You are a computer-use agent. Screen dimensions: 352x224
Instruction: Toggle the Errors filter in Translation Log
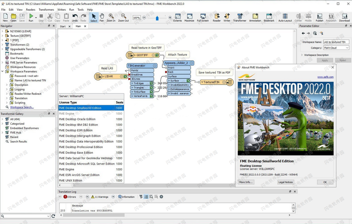(x=70, y=197)
